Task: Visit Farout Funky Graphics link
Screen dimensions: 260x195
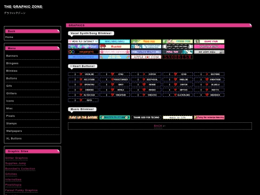Action: [x=21, y=190]
